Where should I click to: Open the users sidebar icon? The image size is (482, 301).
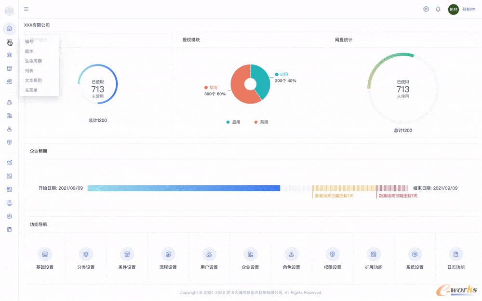(x=10, y=102)
